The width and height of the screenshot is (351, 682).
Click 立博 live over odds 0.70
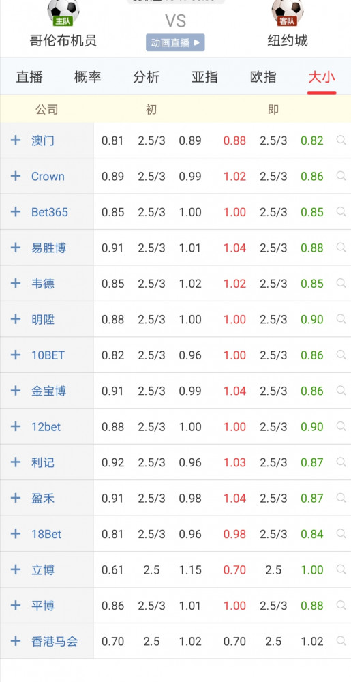(234, 569)
